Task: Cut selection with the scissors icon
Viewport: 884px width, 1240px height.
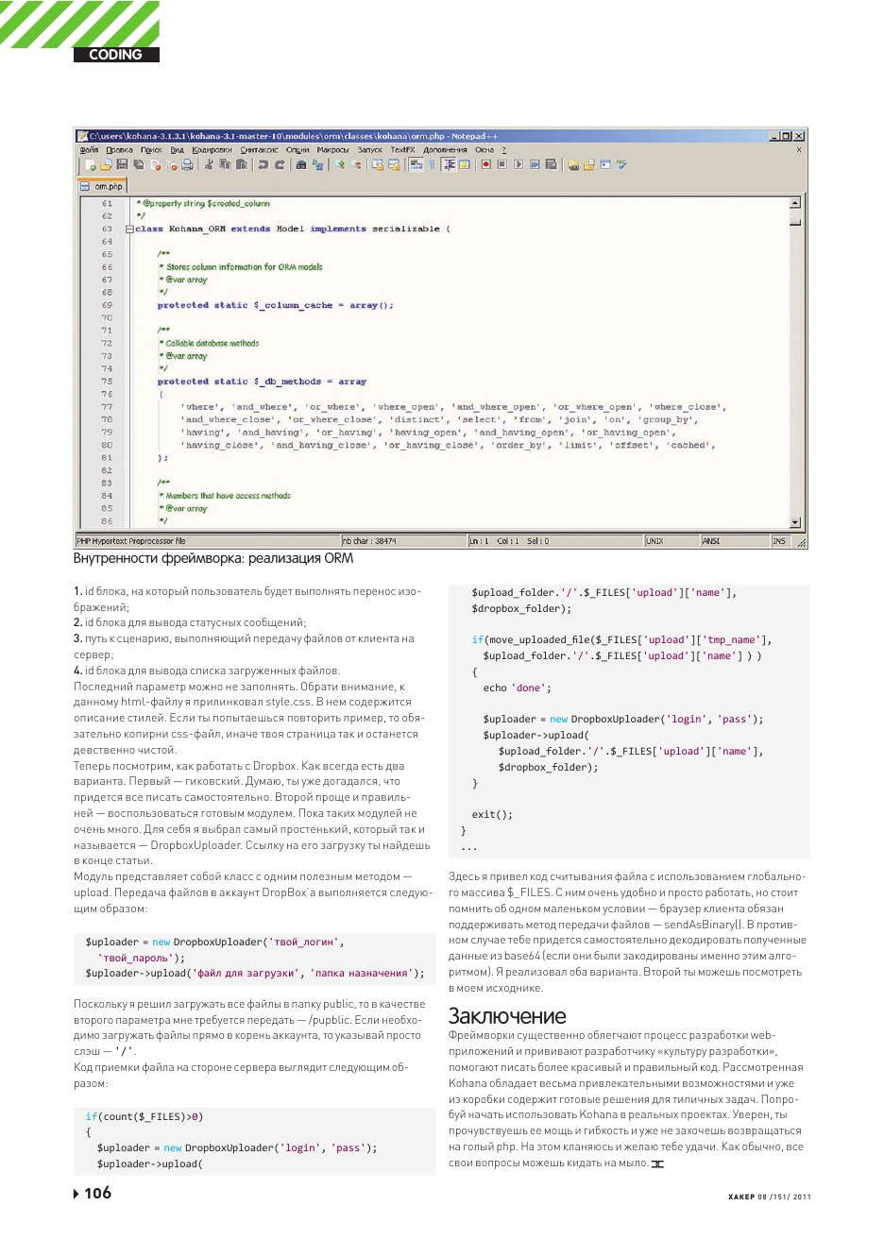Action: tap(209, 165)
